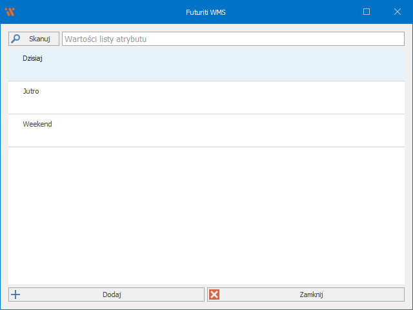
Task: Click the empty list area below Weekend
Action: click(x=206, y=213)
